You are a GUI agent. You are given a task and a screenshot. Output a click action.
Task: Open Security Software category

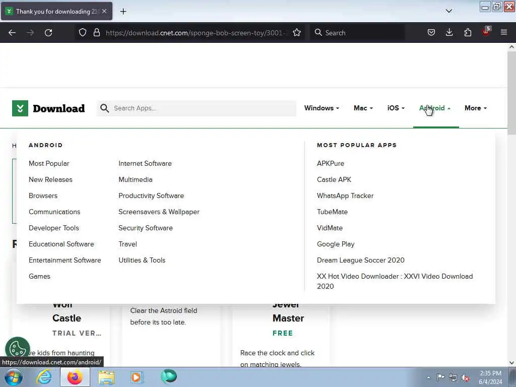pyautogui.click(x=146, y=228)
